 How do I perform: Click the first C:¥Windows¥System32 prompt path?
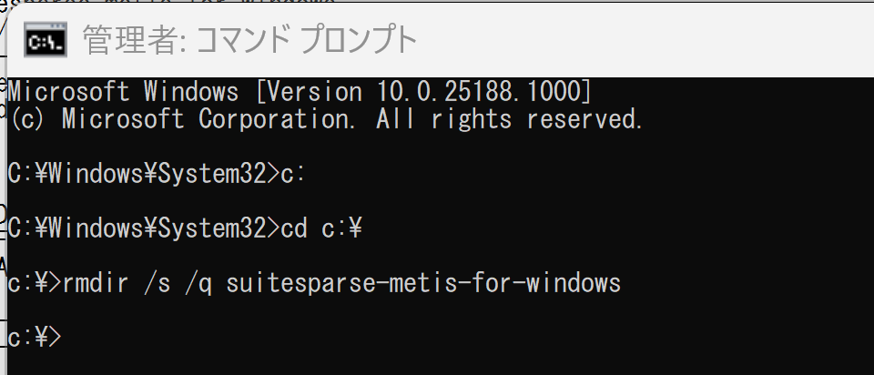pos(137,175)
